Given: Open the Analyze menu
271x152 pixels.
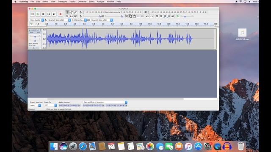Looking at the screenshot, I should tap(101, 2).
